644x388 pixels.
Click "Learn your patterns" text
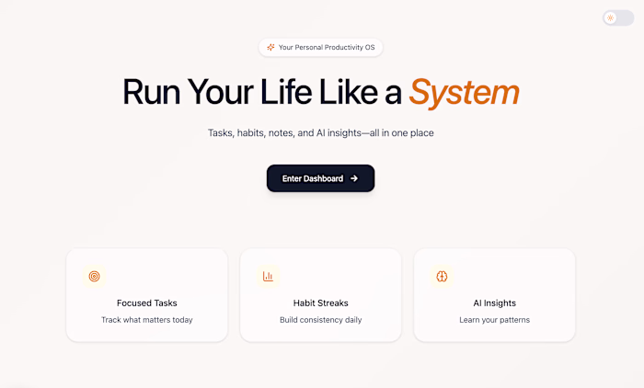pyautogui.click(x=495, y=320)
